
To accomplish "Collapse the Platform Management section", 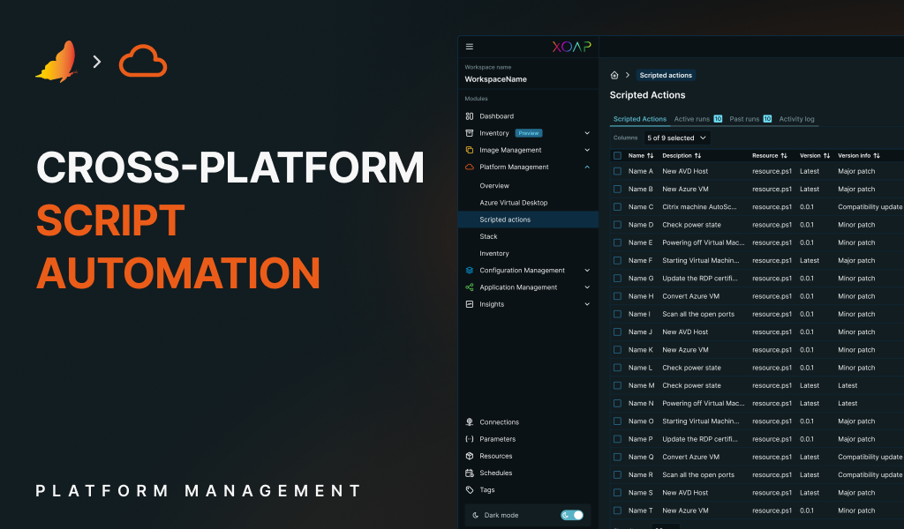I will pos(587,167).
